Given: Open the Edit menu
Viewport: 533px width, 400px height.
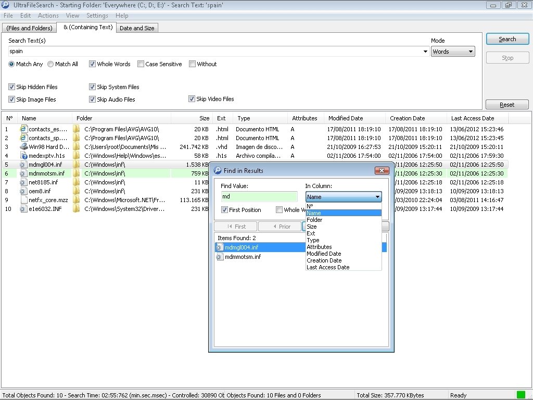Looking at the screenshot, I should pos(26,16).
